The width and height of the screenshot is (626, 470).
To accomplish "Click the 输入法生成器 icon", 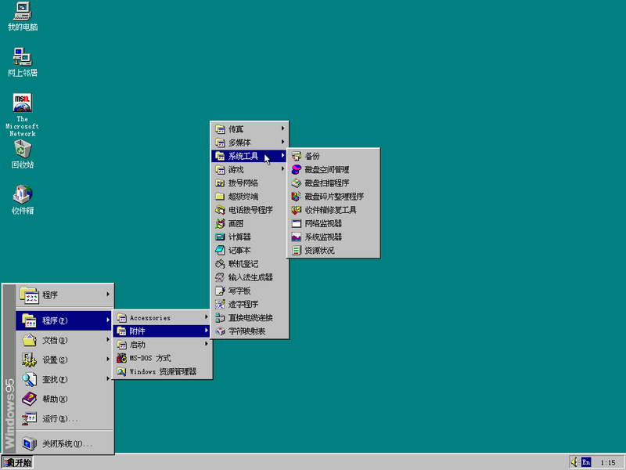I will [x=220, y=277].
